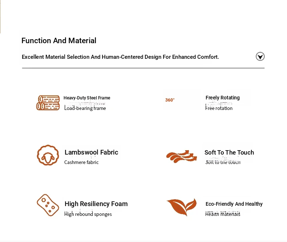Click the High Resiliency Foam title

click(96, 204)
